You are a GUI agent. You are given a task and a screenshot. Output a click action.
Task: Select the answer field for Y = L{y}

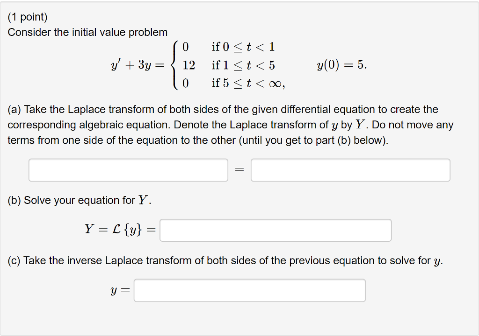[x=276, y=230]
